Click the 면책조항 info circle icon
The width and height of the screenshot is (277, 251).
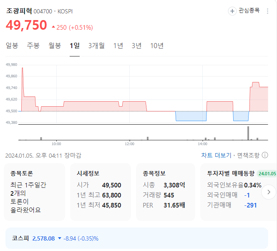click(265, 155)
